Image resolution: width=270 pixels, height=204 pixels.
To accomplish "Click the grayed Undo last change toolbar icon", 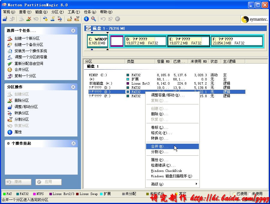I will tap(103, 19).
